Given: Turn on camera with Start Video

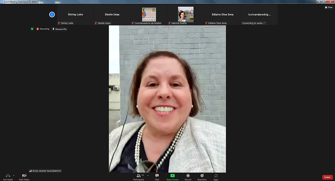Looking at the screenshot, I should click(x=24, y=175).
